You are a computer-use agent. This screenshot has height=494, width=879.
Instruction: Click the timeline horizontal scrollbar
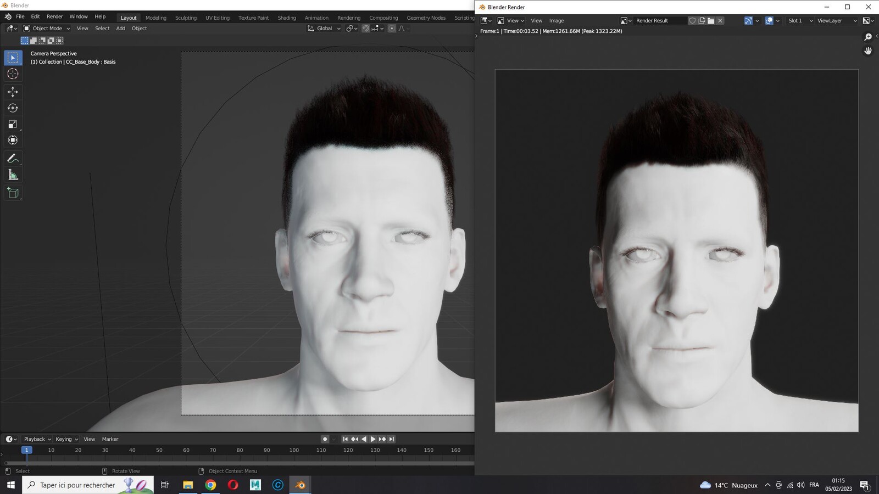coord(239,463)
